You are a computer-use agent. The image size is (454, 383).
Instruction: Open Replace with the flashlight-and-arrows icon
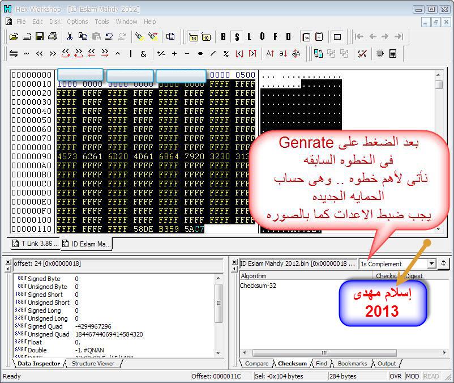pos(153,36)
